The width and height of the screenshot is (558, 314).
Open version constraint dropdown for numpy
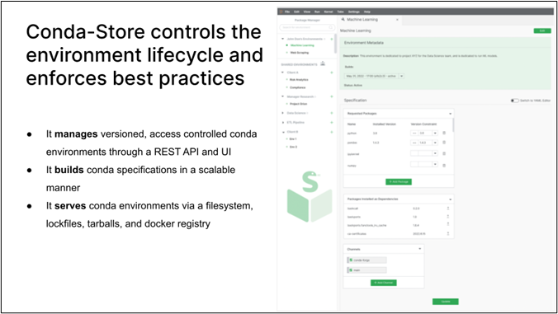(435, 164)
